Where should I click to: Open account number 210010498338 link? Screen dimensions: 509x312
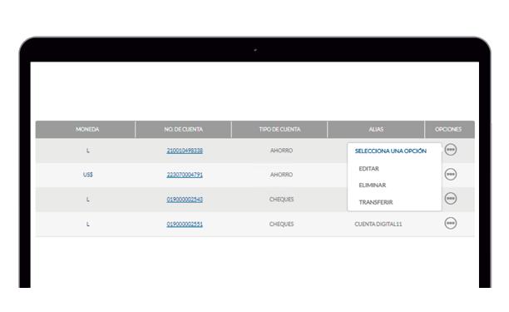click(185, 151)
